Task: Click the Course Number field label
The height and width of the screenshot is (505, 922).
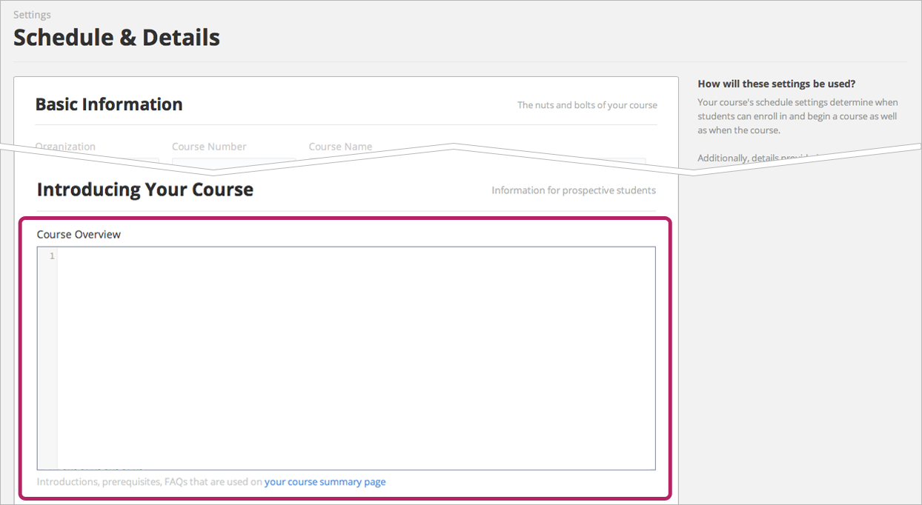Action: (x=209, y=147)
